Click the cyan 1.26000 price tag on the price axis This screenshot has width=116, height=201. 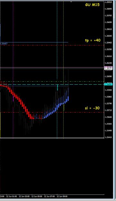(108, 84)
